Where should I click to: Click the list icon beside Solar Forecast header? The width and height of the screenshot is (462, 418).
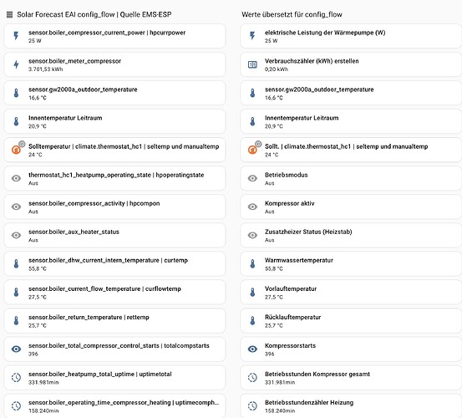[x=9, y=14]
